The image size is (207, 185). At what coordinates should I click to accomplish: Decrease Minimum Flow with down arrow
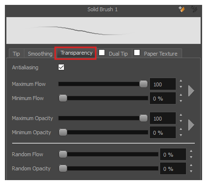[x=181, y=101]
